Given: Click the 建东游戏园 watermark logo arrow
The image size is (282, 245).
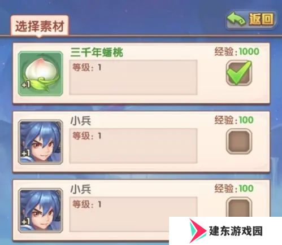Looking at the screenshot, I should pyautogui.click(x=198, y=231).
